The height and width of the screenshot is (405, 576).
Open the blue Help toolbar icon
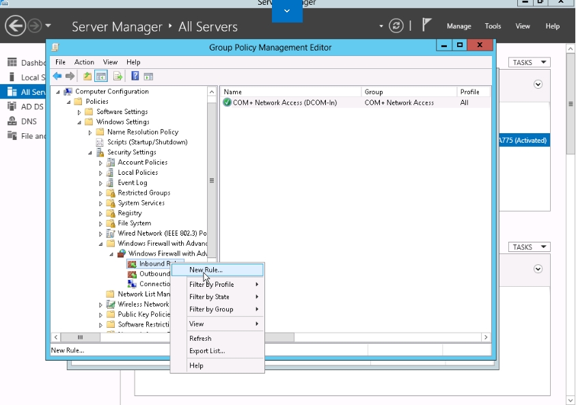click(135, 76)
